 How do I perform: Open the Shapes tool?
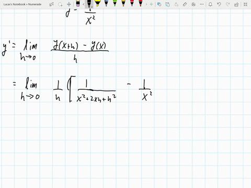coord(159,4)
